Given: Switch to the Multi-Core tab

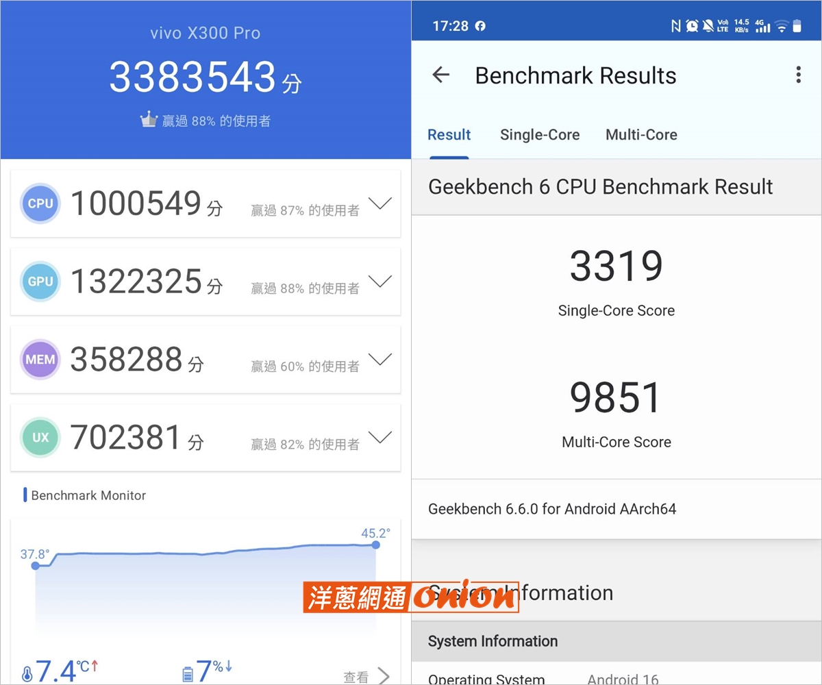Looking at the screenshot, I should point(641,135).
